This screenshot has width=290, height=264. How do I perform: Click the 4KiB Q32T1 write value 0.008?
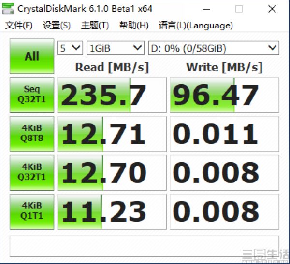click(224, 173)
